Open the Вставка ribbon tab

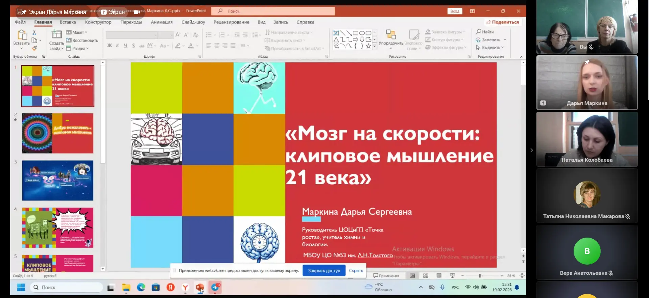click(68, 22)
